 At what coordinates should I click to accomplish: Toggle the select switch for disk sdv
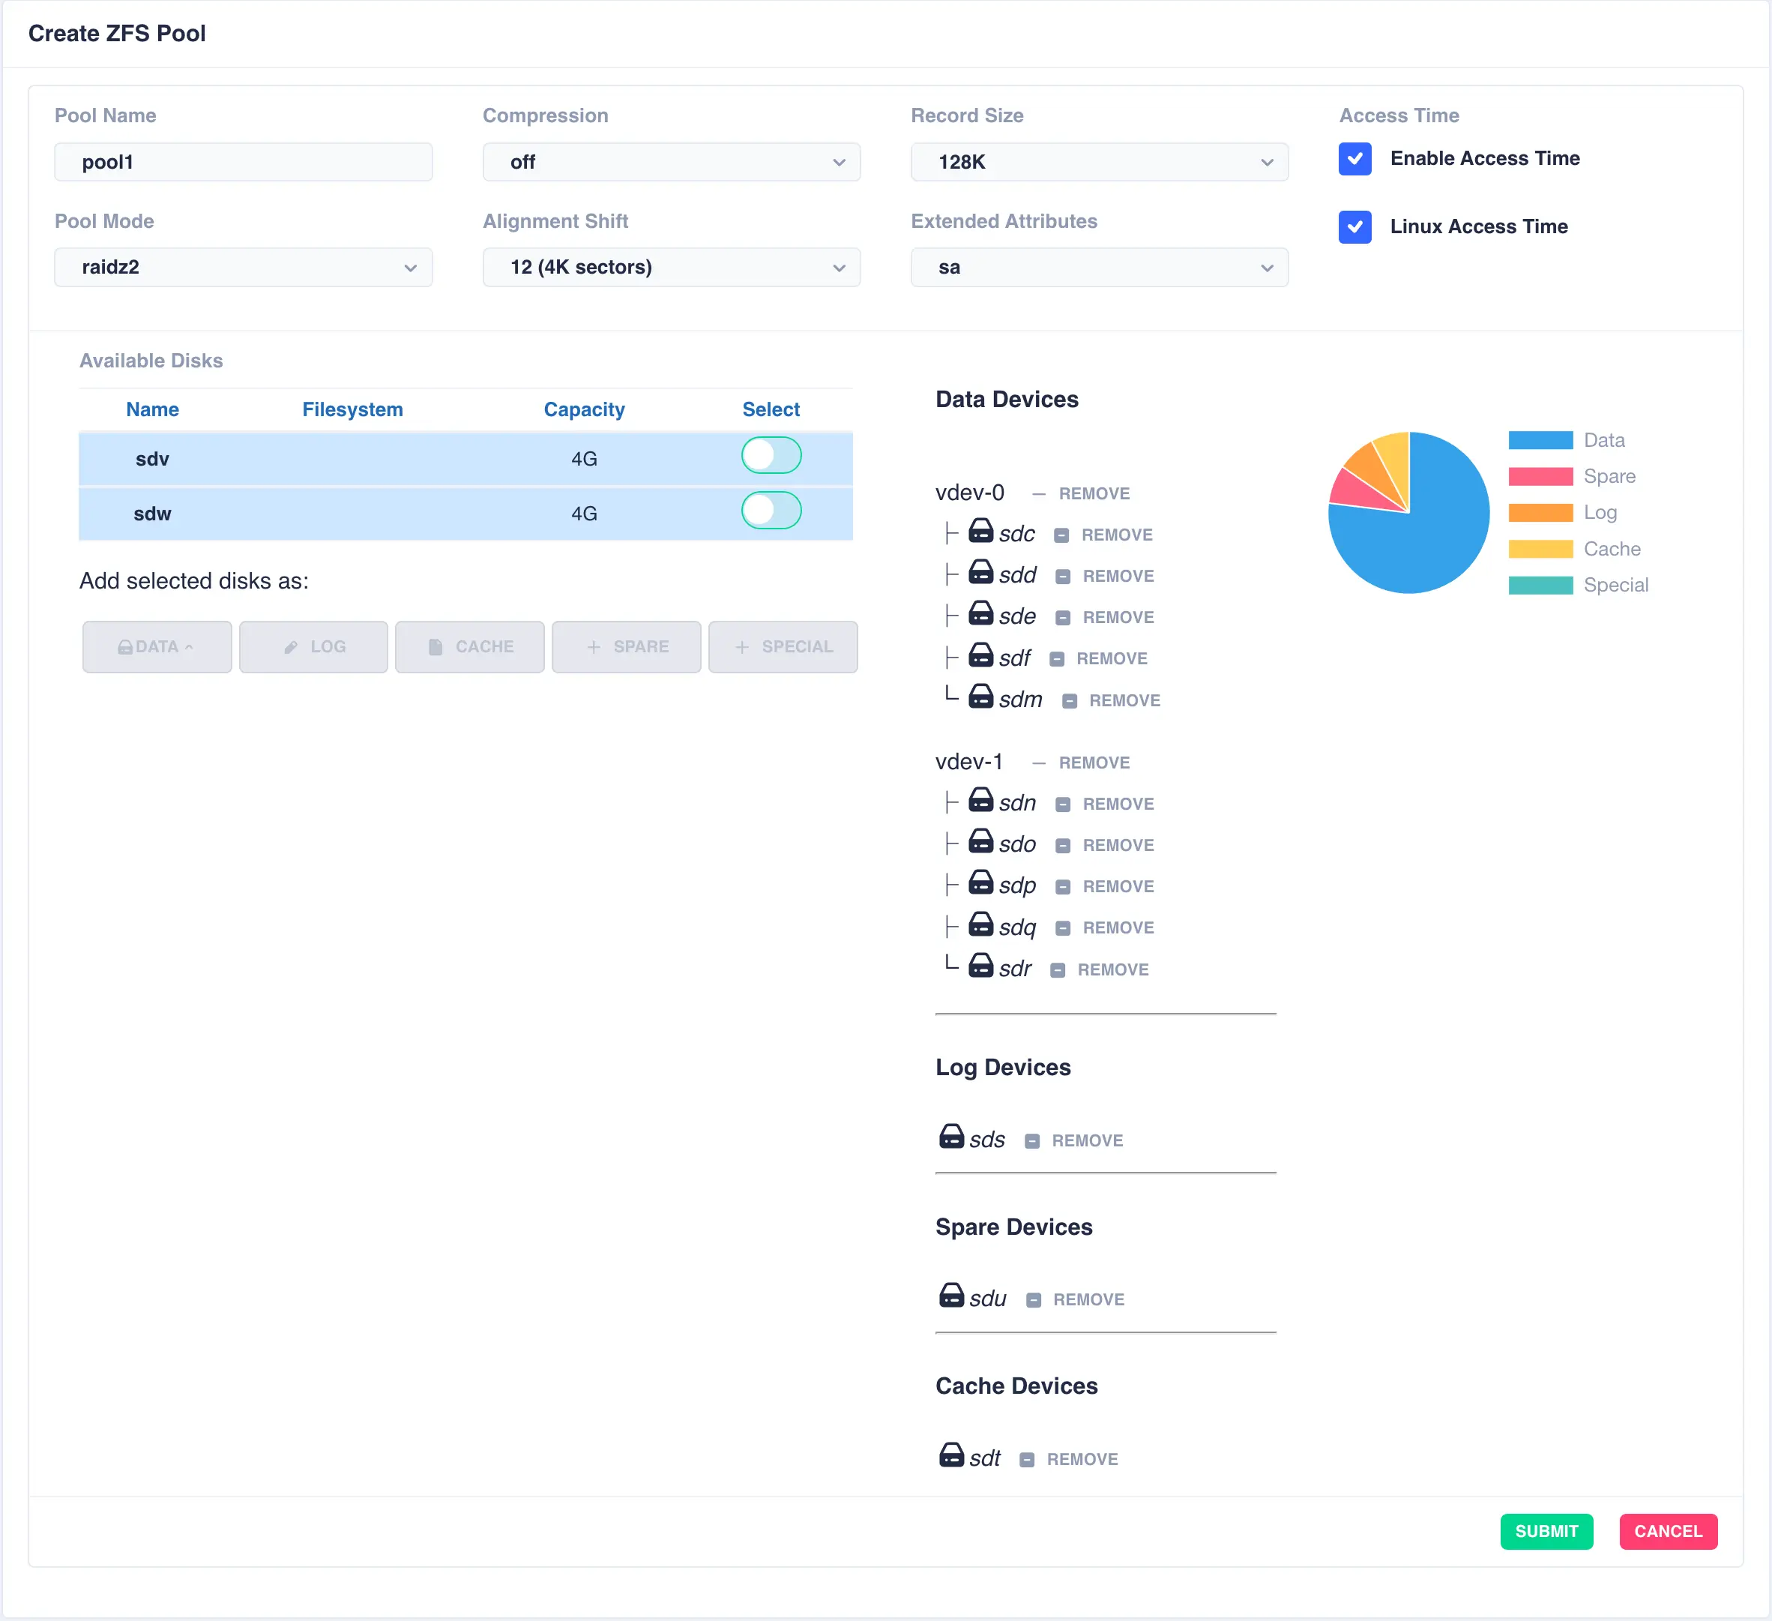click(771, 455)
